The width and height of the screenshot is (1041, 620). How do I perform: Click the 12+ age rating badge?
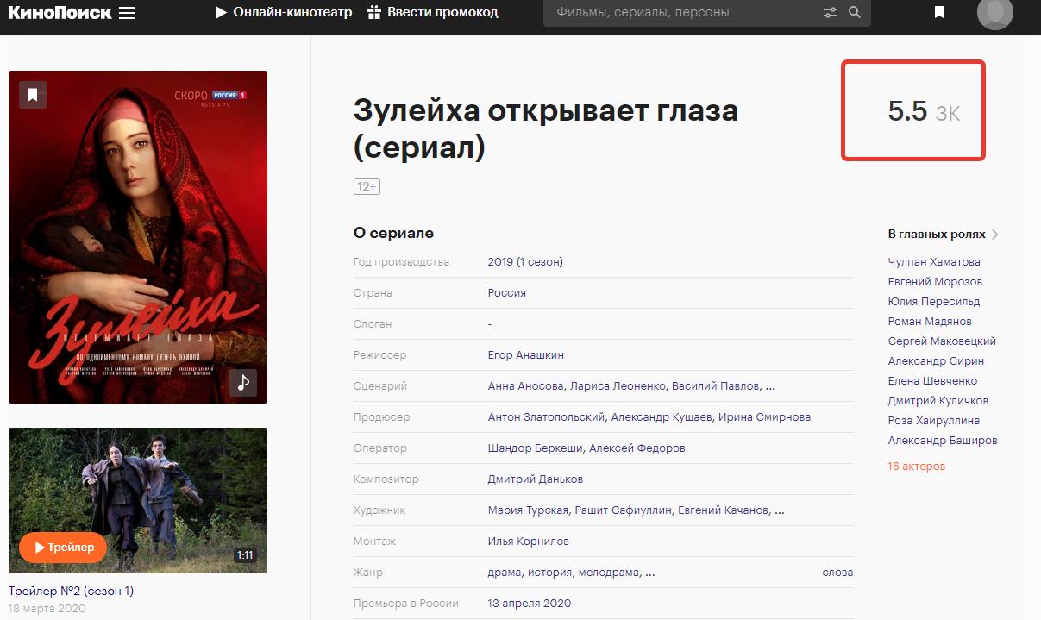click(367, 186)
